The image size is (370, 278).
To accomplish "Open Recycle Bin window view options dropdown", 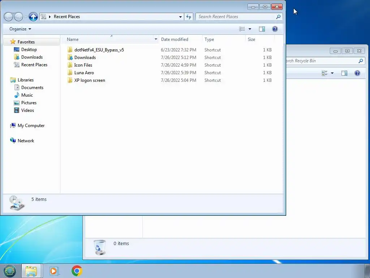I will (x=332, y=73).
